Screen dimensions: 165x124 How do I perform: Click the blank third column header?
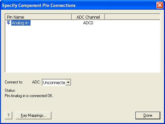point(132,17)
